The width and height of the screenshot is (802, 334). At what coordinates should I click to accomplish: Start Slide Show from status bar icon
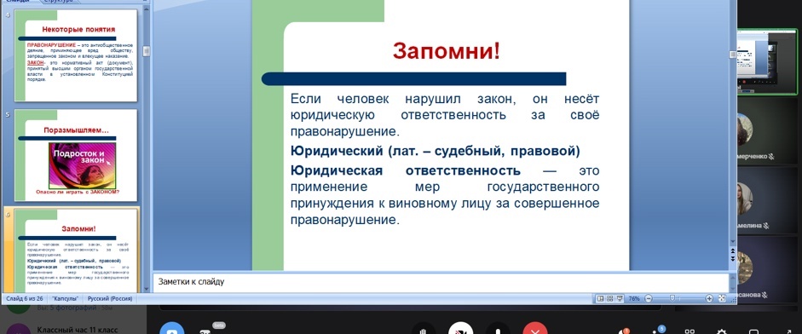click(620, 298)
